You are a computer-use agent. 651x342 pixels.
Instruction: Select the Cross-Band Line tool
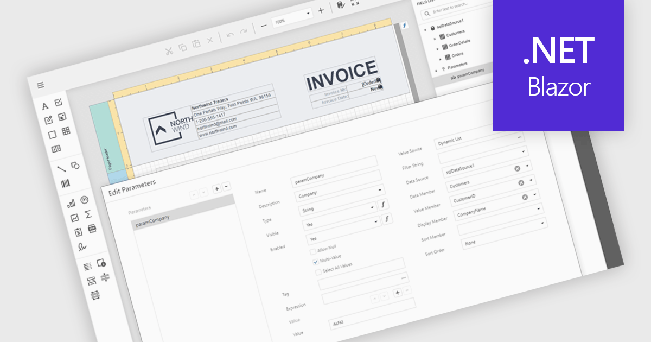tap(105, 277)
